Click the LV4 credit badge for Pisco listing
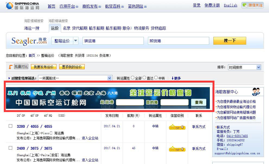 coord(177,127)
